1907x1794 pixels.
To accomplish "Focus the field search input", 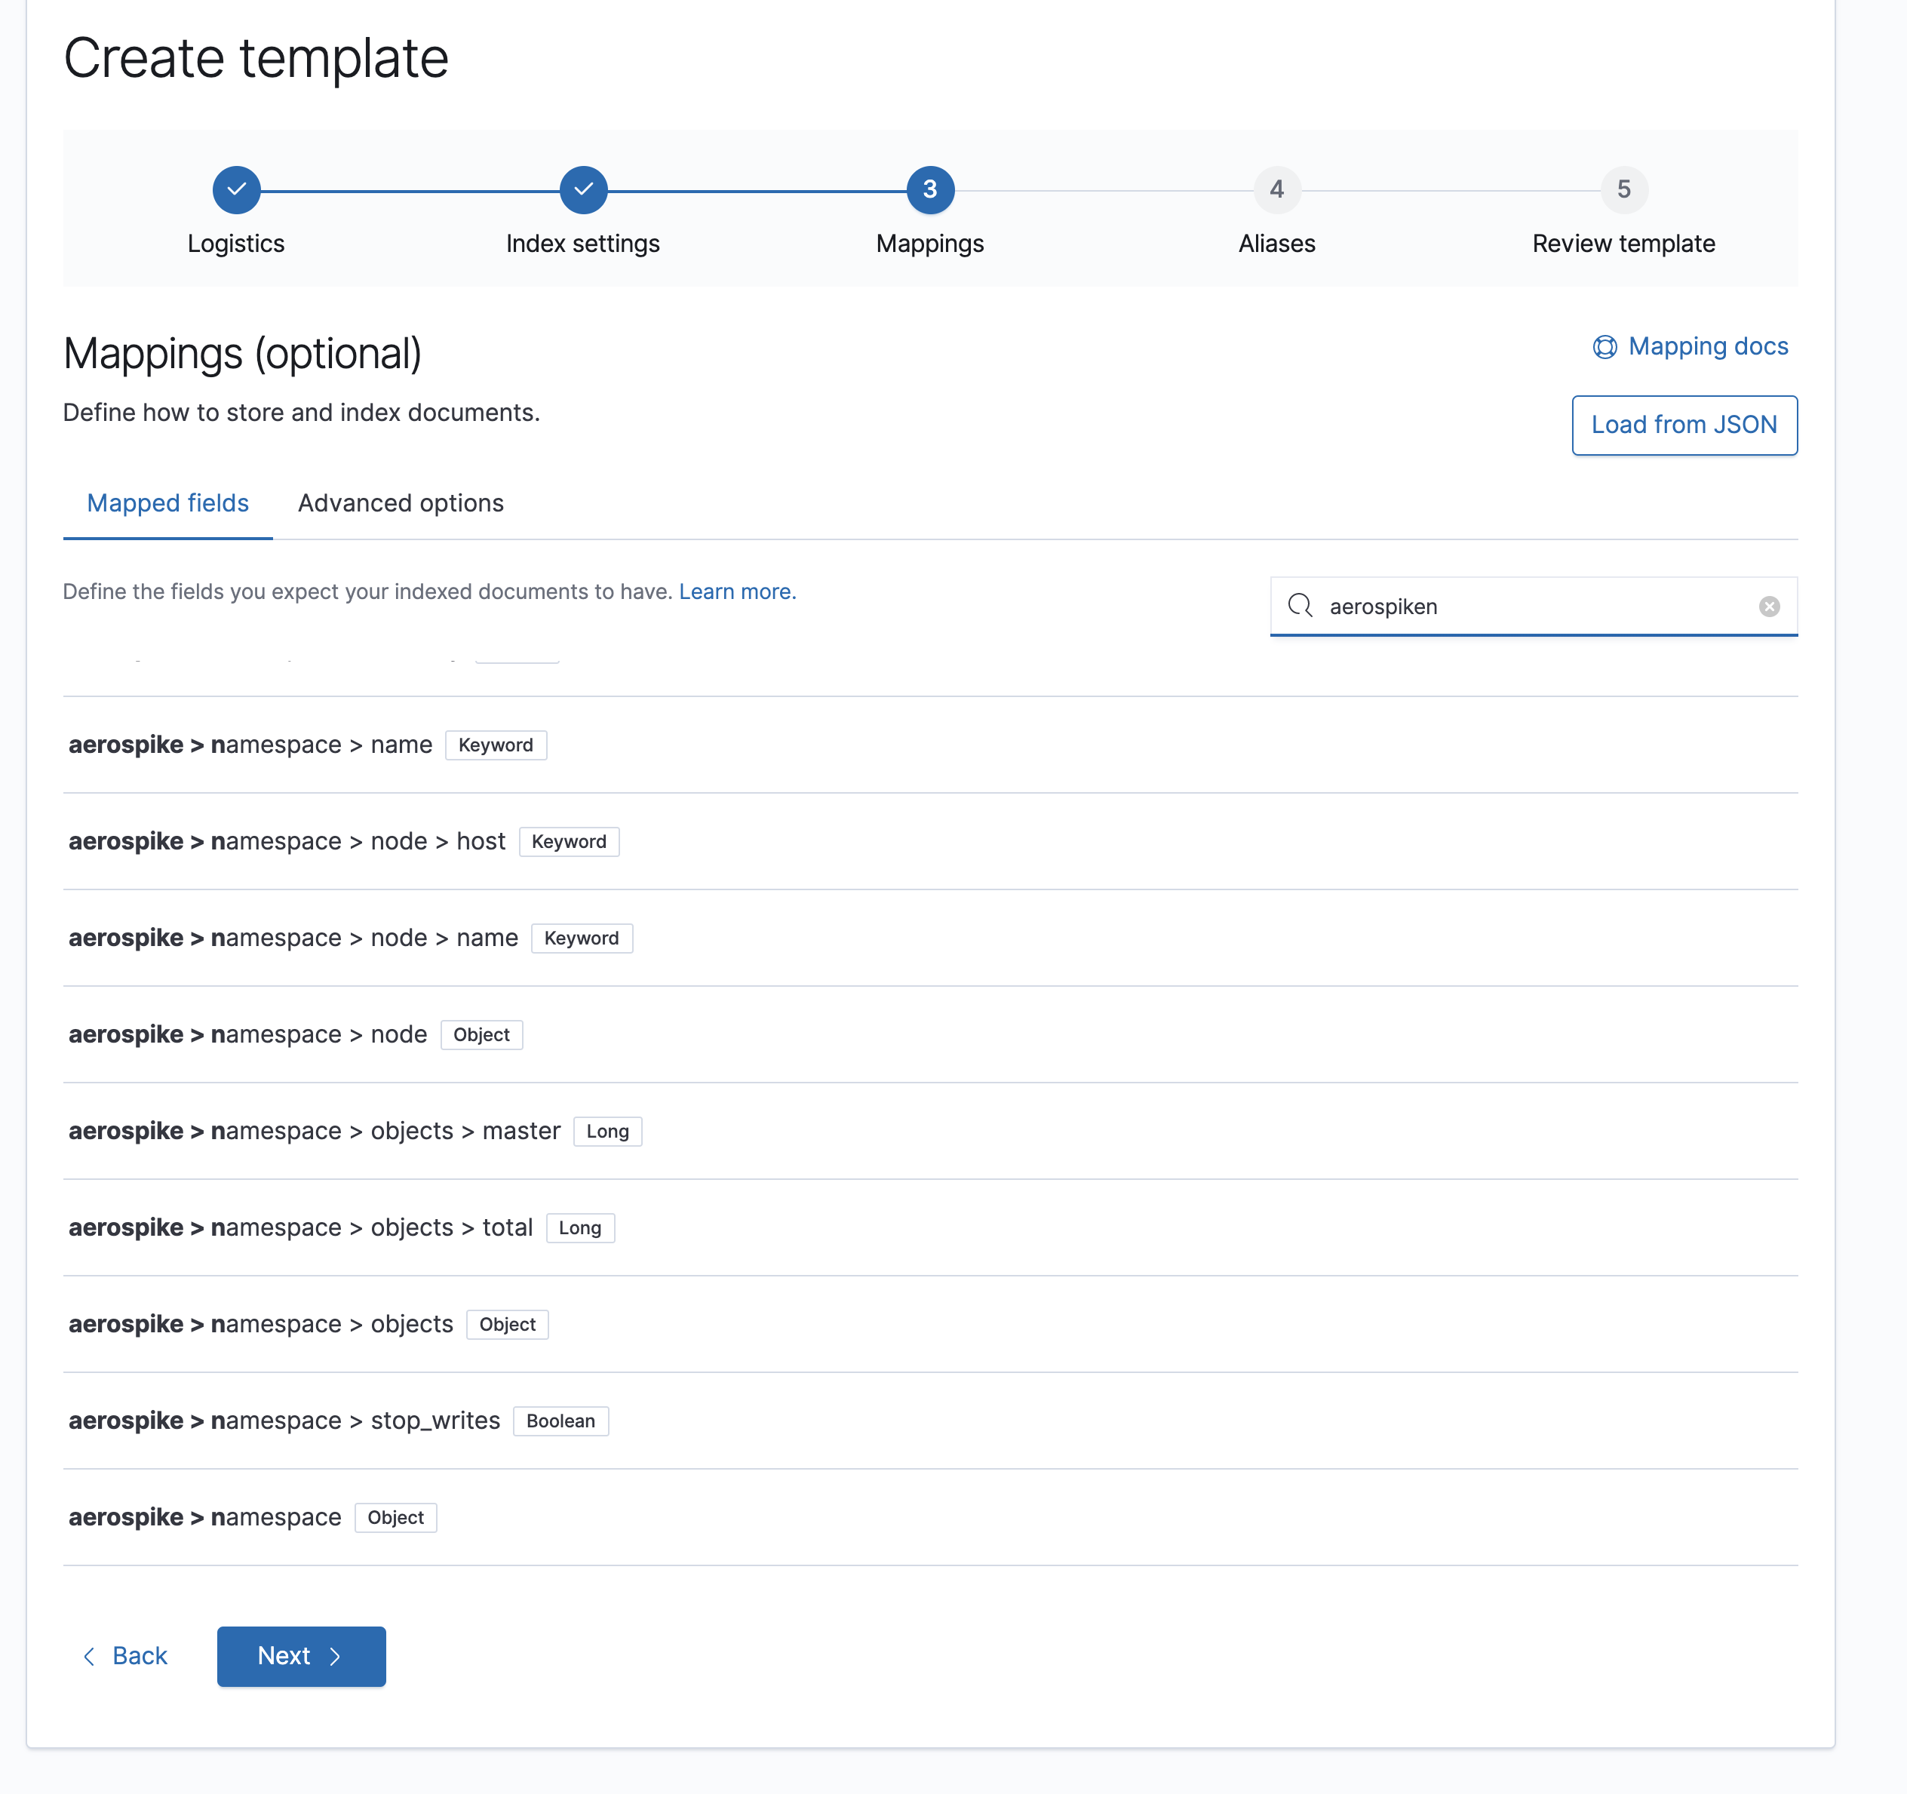I will point(1535,607).
